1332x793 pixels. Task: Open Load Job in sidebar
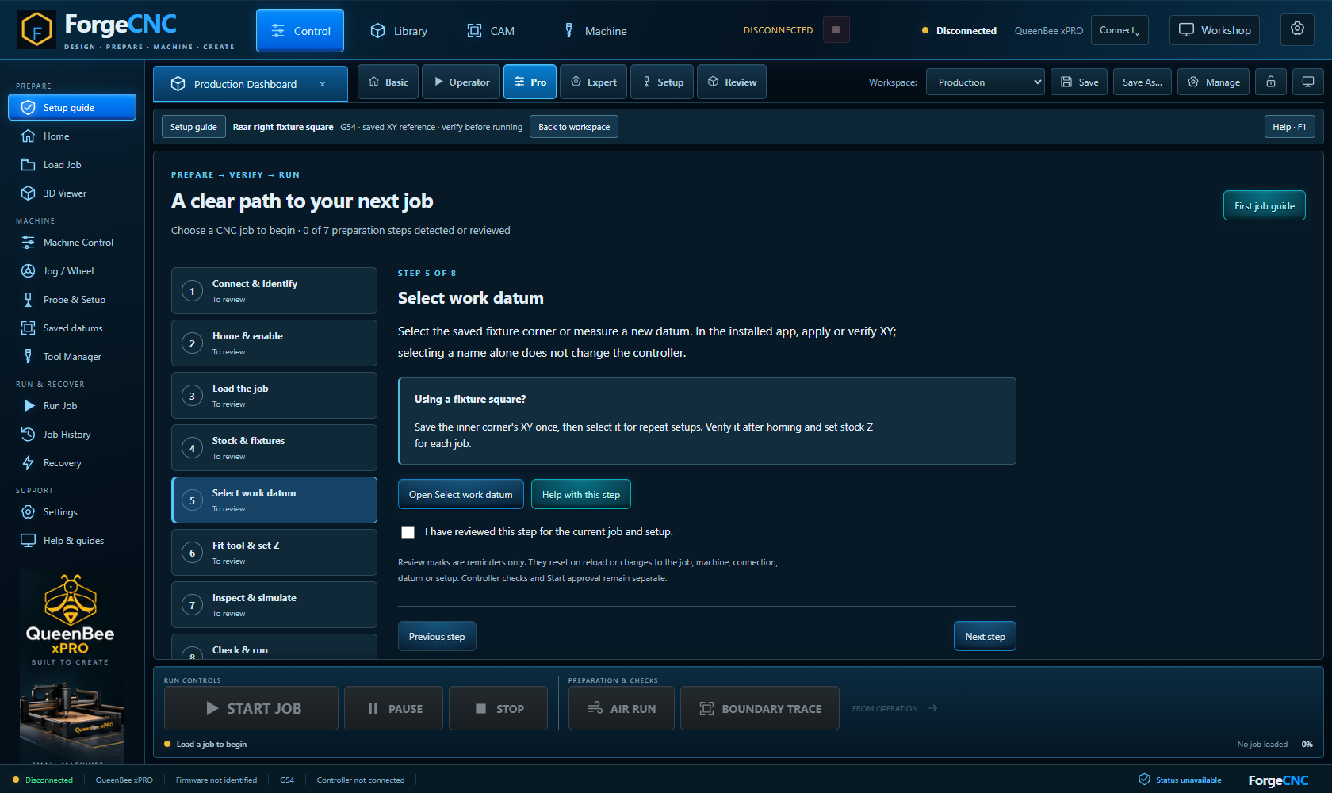click(72, 165)
